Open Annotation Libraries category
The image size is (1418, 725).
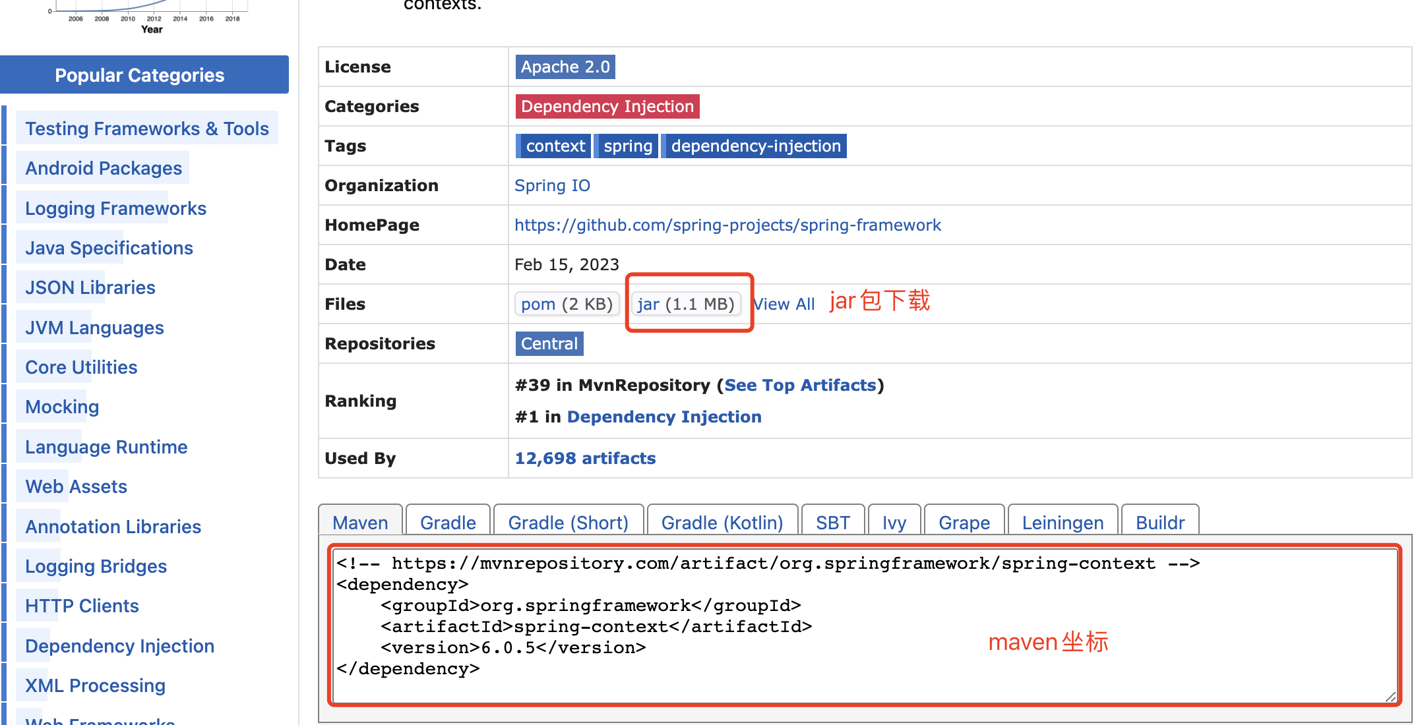point(113,527)
